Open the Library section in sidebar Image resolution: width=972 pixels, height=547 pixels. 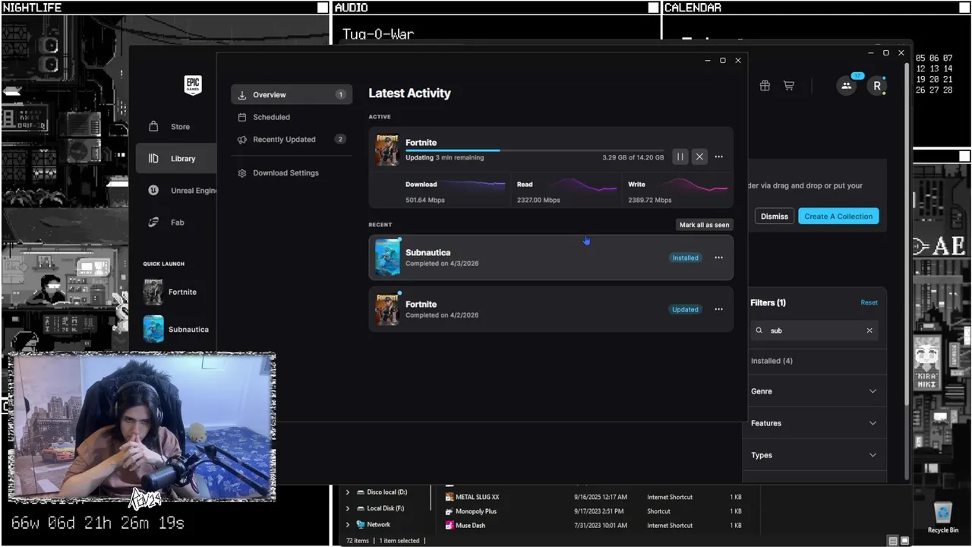(x=176, y=159)
